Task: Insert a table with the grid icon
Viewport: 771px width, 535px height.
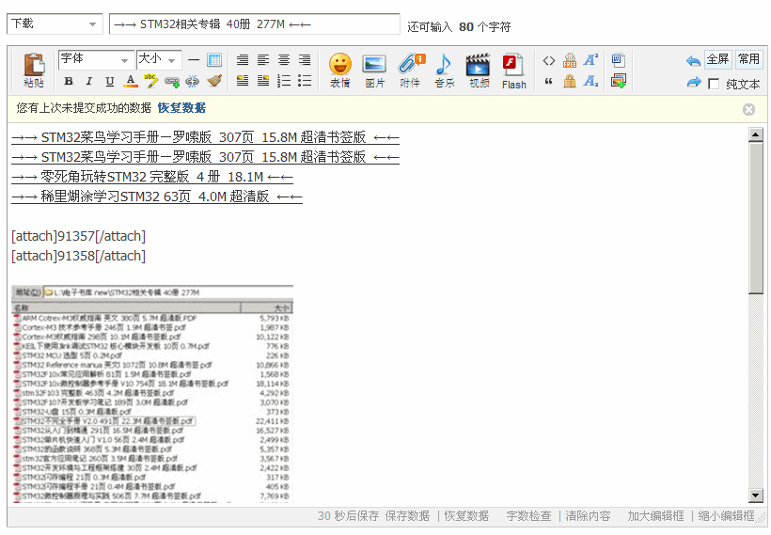Action: coord(214,60)
